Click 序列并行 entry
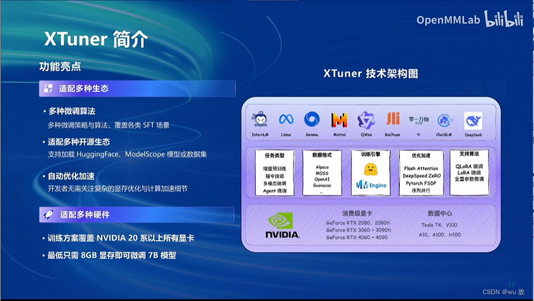This screenshot has height=301, width=534. (421, 190)
